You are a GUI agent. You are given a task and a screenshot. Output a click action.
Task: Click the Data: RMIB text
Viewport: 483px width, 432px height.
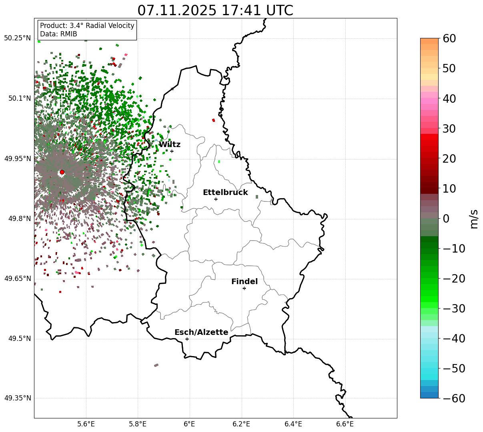(x=58, y=34)
